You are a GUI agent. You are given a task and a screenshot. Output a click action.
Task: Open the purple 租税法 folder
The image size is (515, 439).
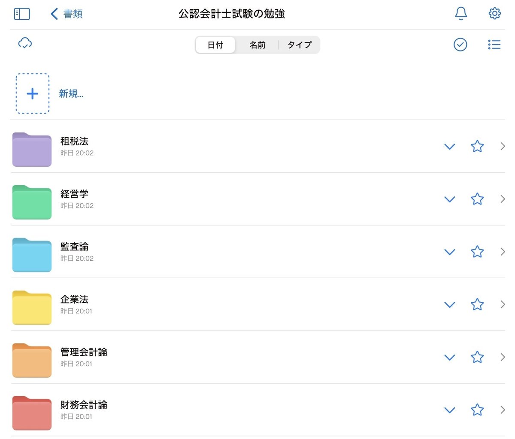pyautogui.click(x=32, y=150)
